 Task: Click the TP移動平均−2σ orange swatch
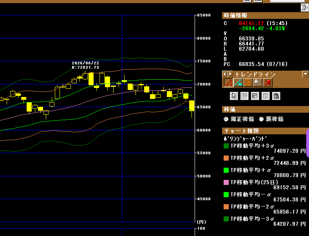point(226,207)
